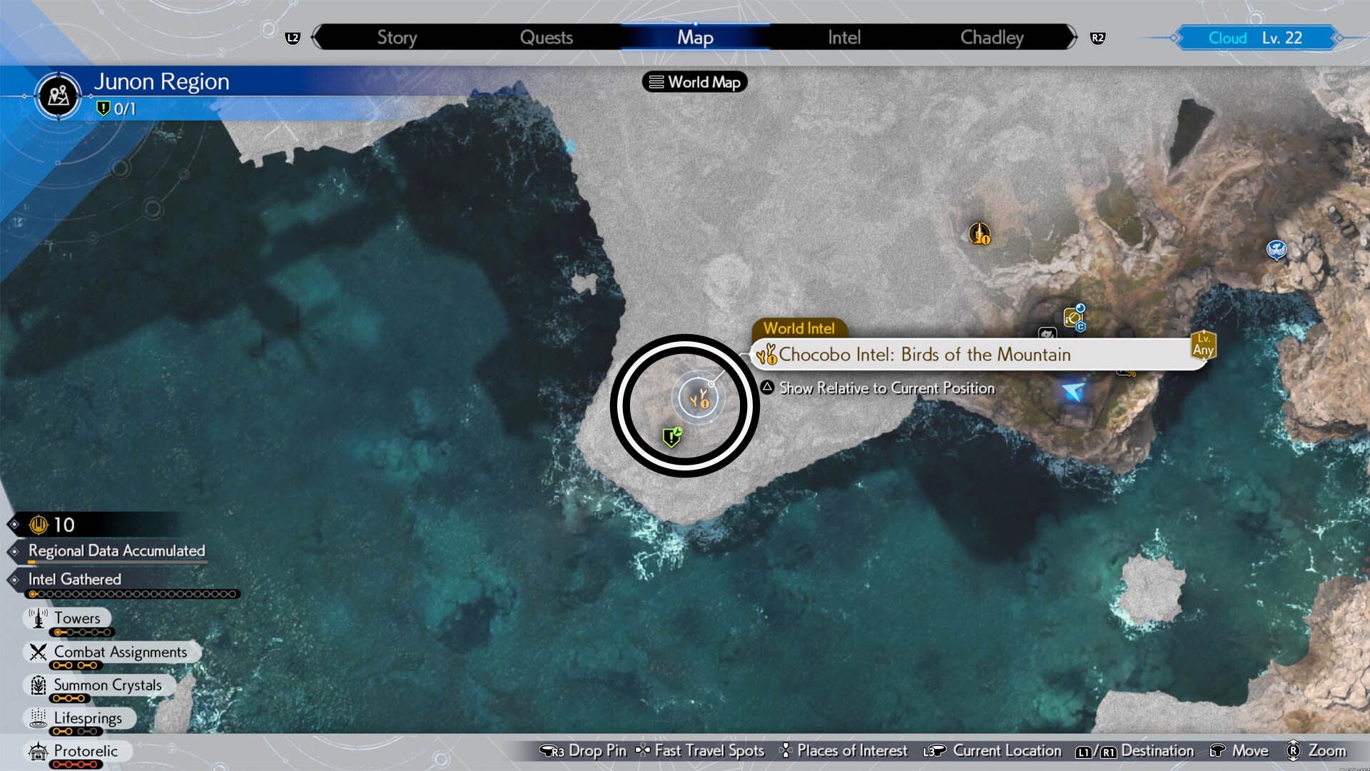Select the Towers category label

pyautogui.click(x=78, y=618)
